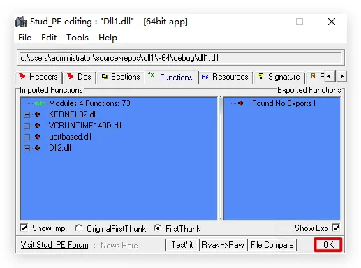Click the red icon next to Dll2.dll
The width and height of the screenshot is (361, 268).
(37, 148)
